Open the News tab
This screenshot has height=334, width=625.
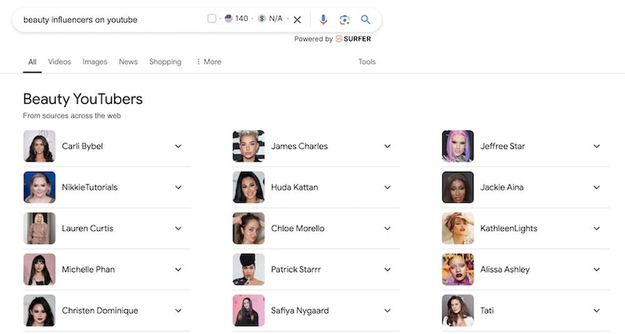[x=128, y=62]
